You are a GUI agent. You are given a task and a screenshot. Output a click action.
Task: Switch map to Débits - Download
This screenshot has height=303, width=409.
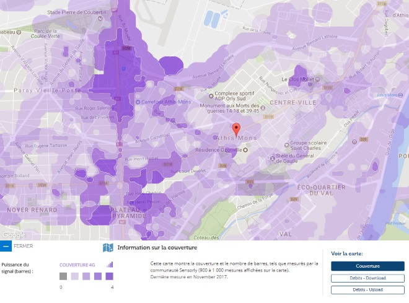click(x=367, y=278)
